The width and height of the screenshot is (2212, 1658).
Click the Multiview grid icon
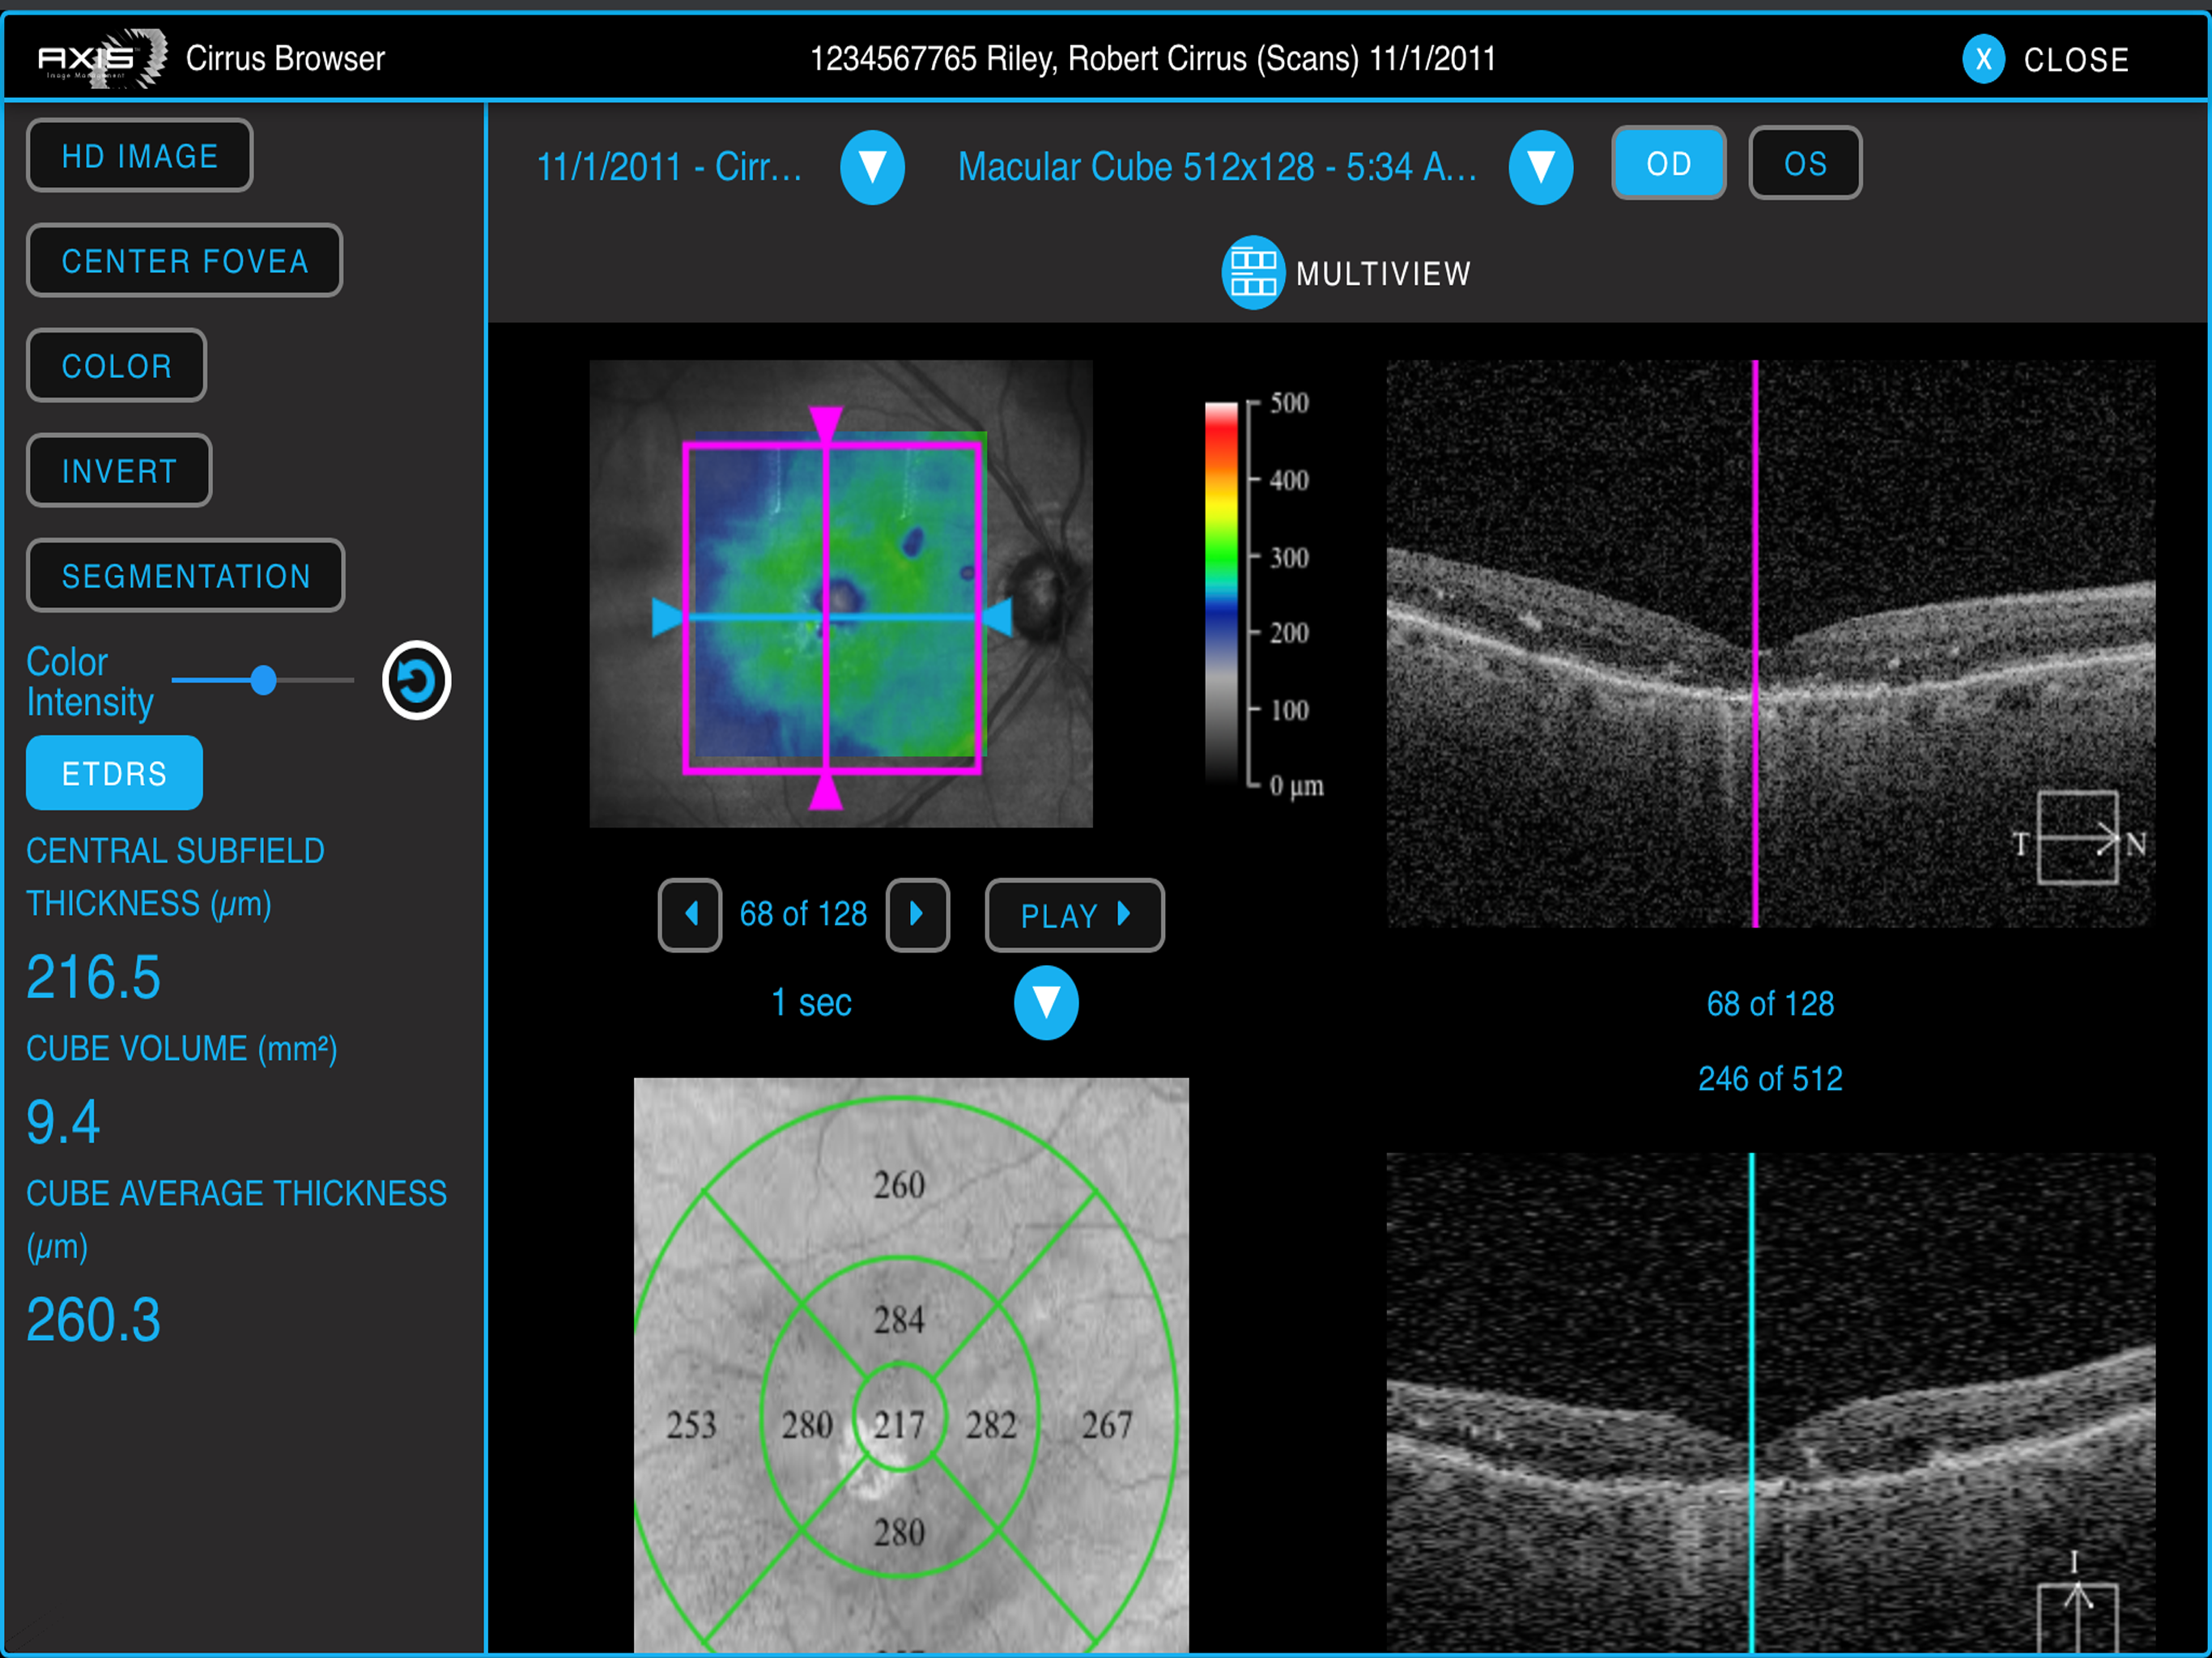1252,273
